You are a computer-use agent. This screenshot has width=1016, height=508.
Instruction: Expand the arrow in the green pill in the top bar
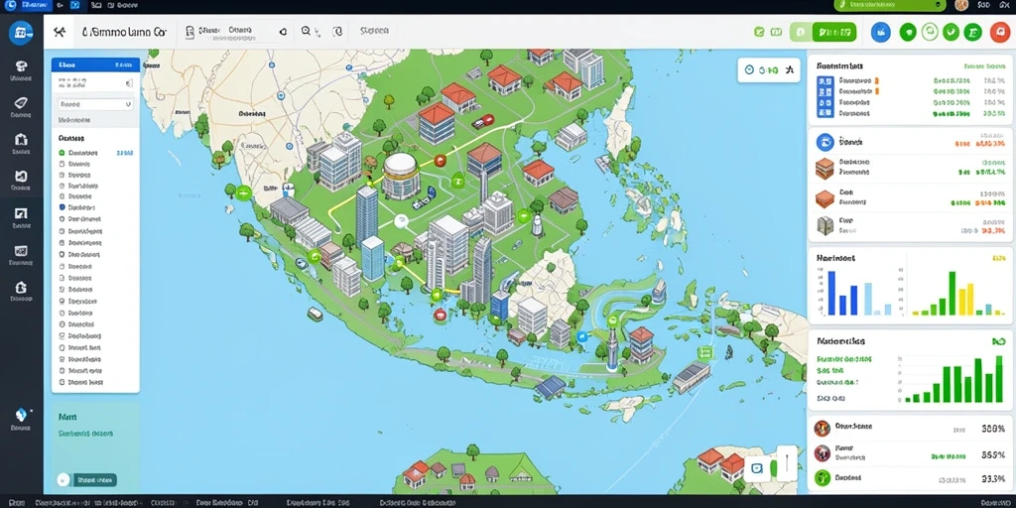point(939,5)
